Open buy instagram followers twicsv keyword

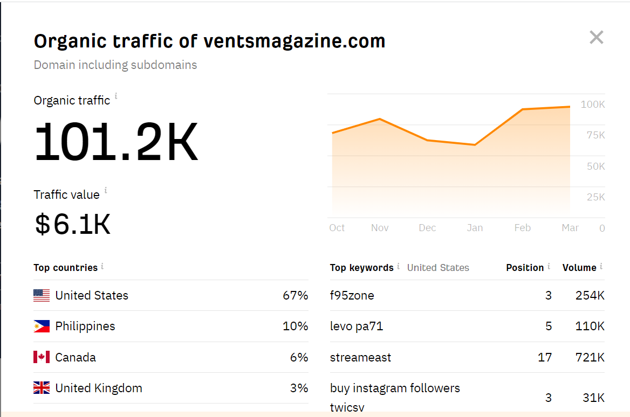click(x=395, y=388)
